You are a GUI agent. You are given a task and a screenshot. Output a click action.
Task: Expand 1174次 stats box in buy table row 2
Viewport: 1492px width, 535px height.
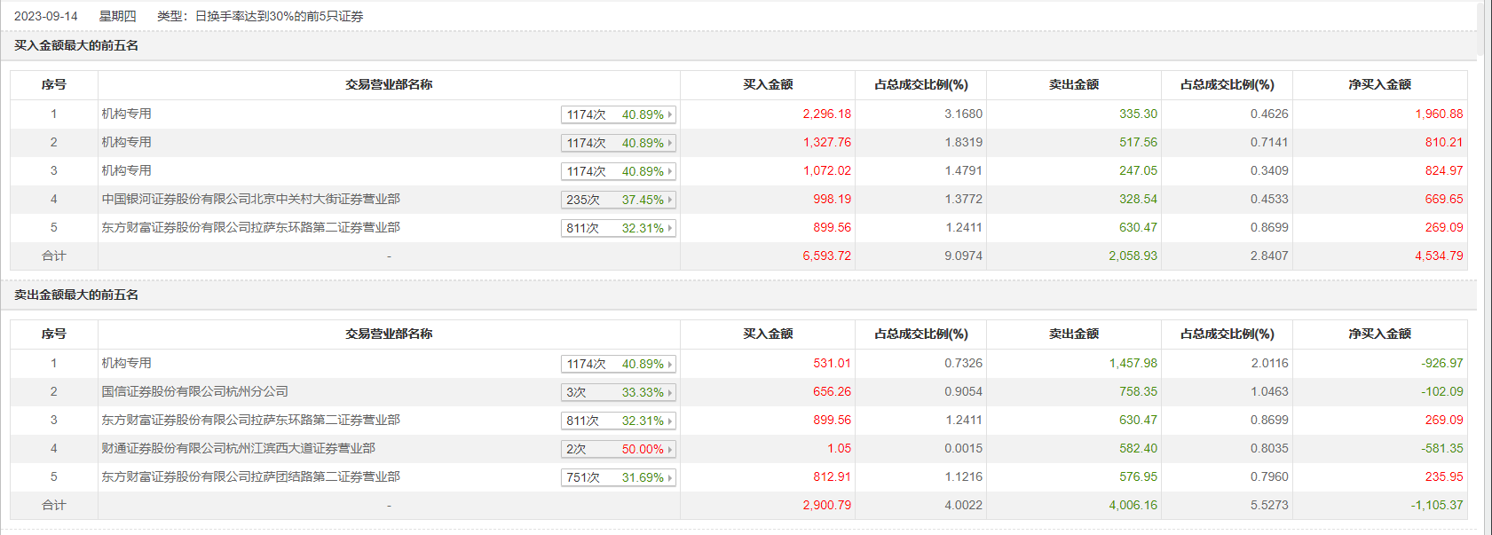pyautogui.click(x=619, y=143)
